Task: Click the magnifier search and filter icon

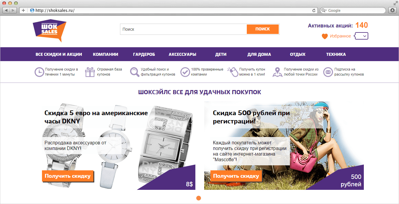Action: (135, 72)
